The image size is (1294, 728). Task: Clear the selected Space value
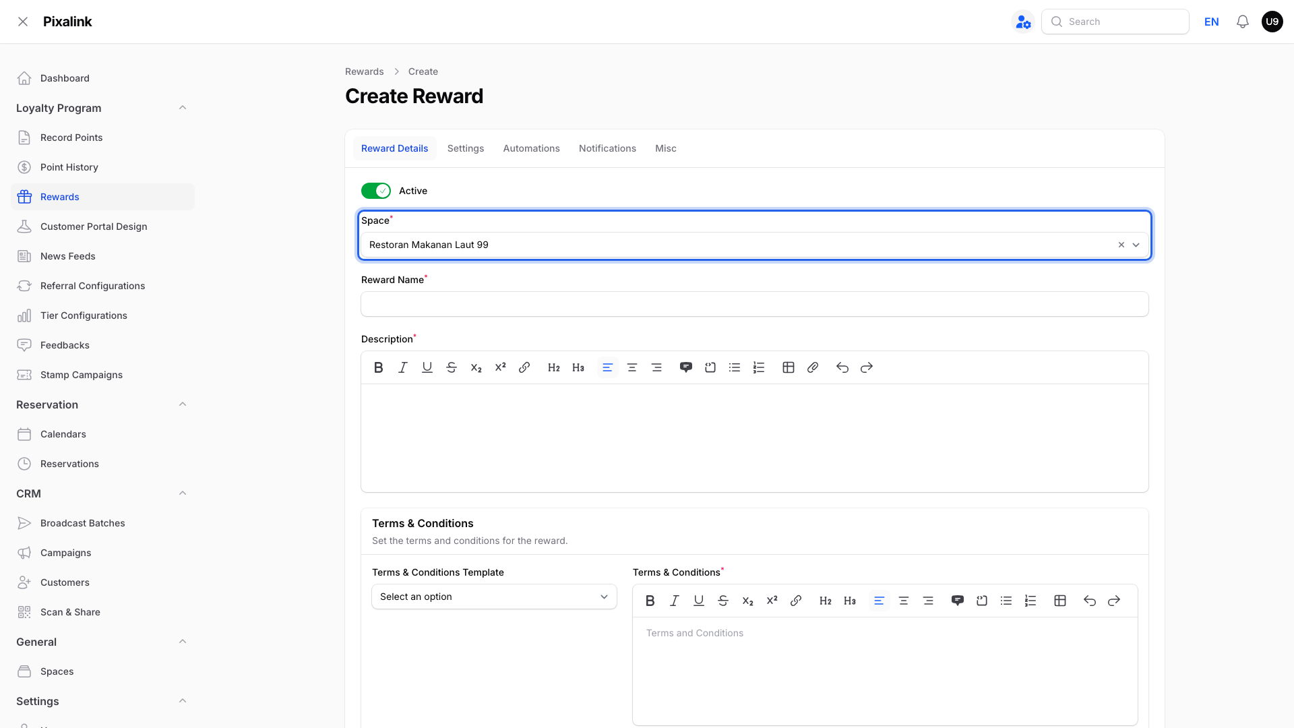[x=1121, y=245]
